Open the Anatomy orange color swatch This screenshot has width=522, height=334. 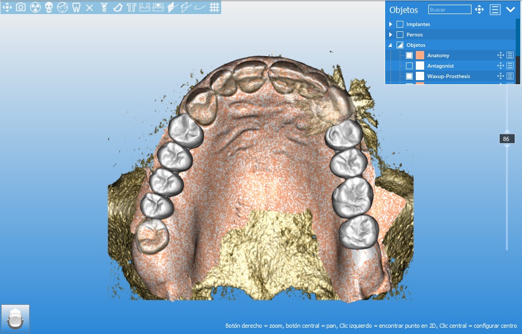click(x=420, y=55)
